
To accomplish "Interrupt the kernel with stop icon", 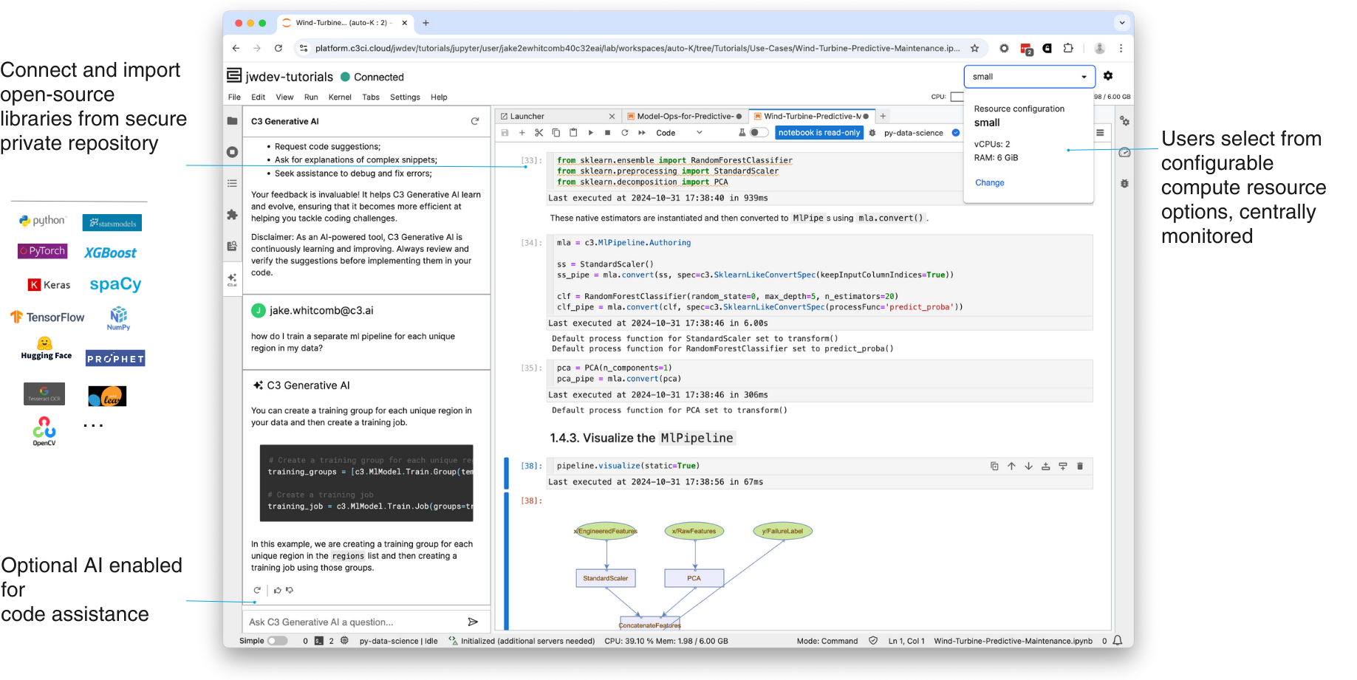I will (x=608, y=133).
